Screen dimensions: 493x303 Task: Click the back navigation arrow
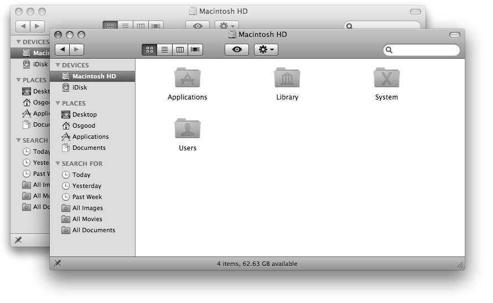click(62, 50)
